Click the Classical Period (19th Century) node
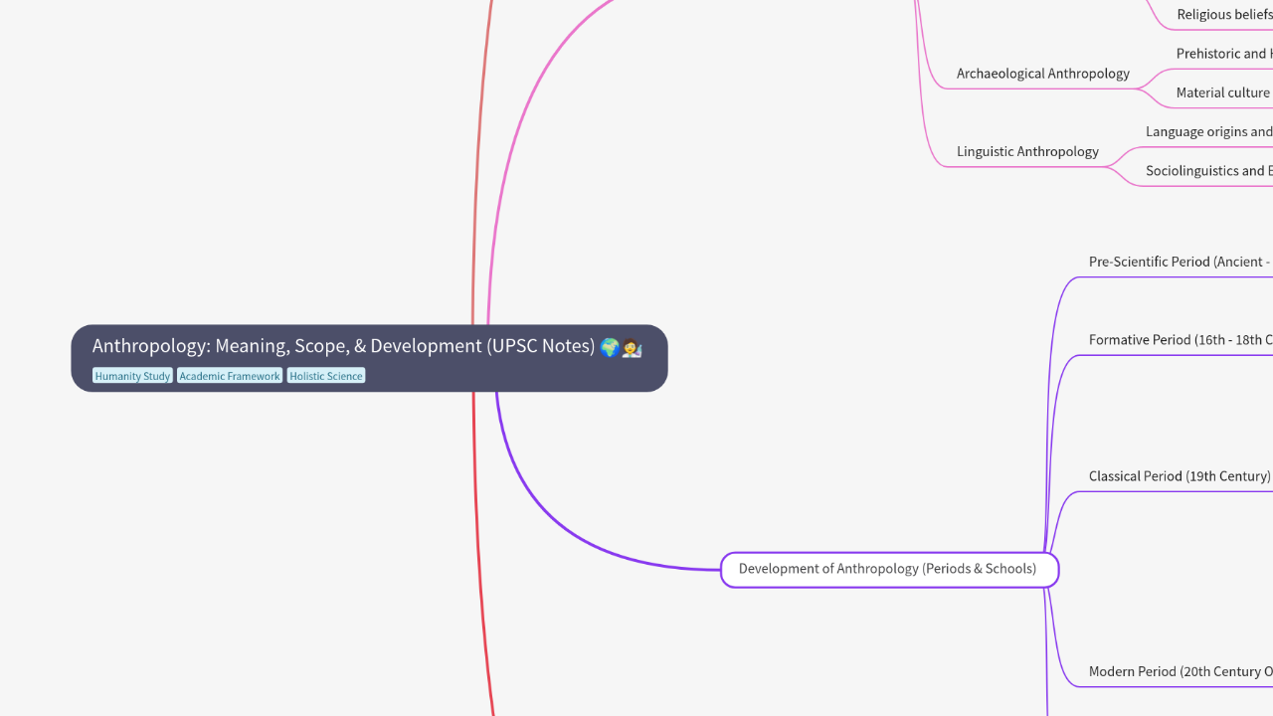Image resolution: width=1273 pixels, height=716 pixels. 1179,476
